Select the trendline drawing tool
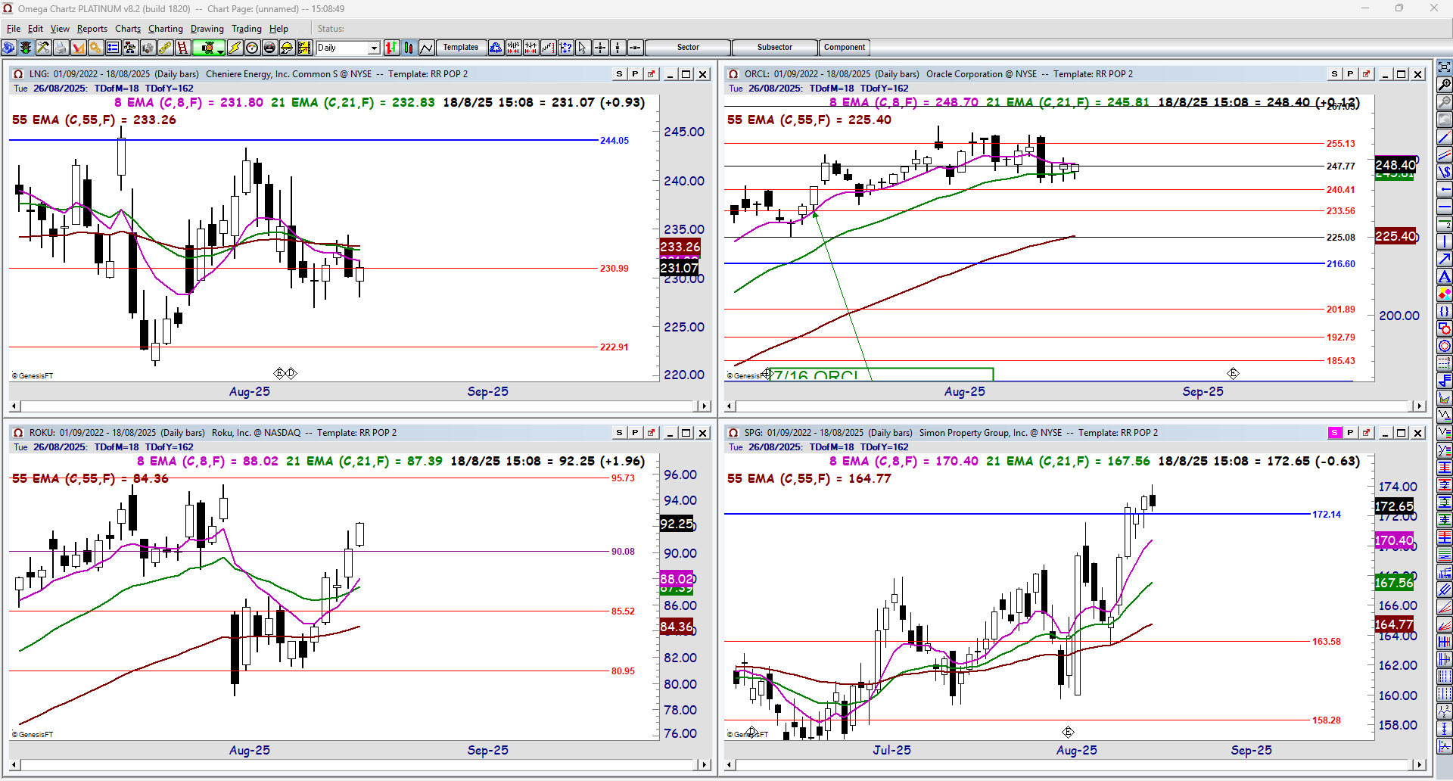 1445,137
